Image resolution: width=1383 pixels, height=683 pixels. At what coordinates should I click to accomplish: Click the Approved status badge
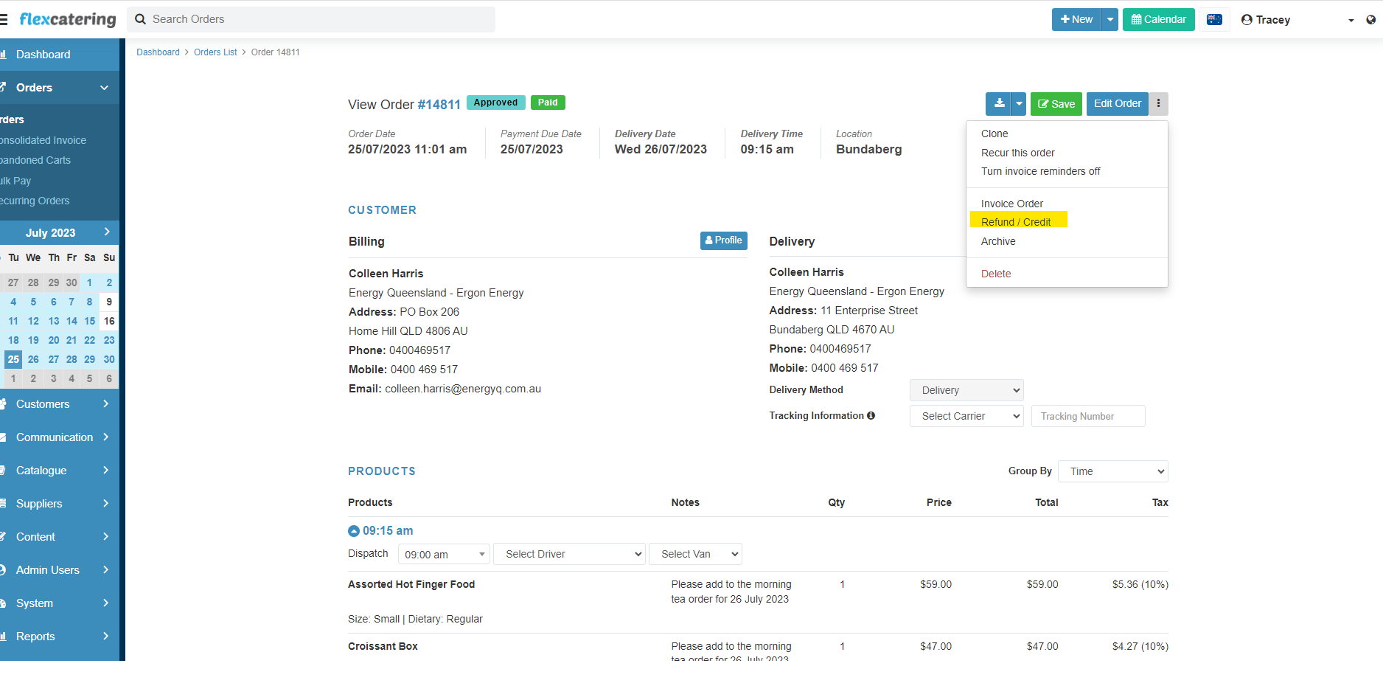[495, 103]
